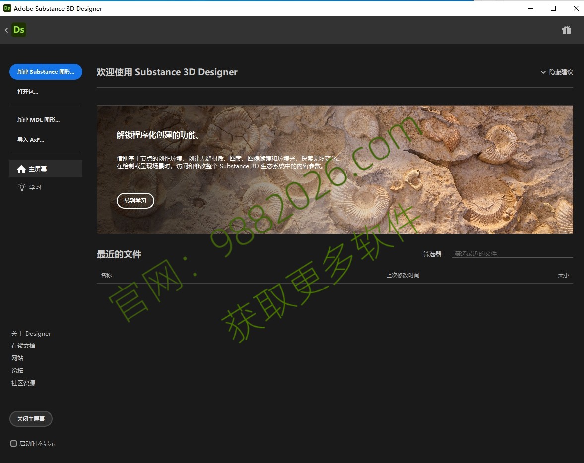584x463 pixels.
Task: Toggle the 启动时不显示 checkbox
Action: coord(14,443)
